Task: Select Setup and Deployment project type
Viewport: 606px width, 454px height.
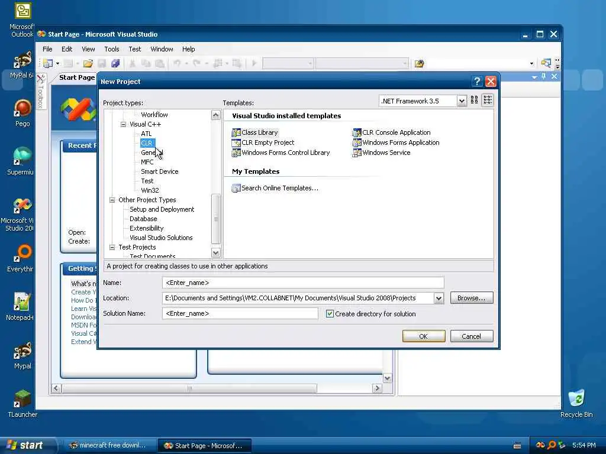Action: [x=162, y=209]
